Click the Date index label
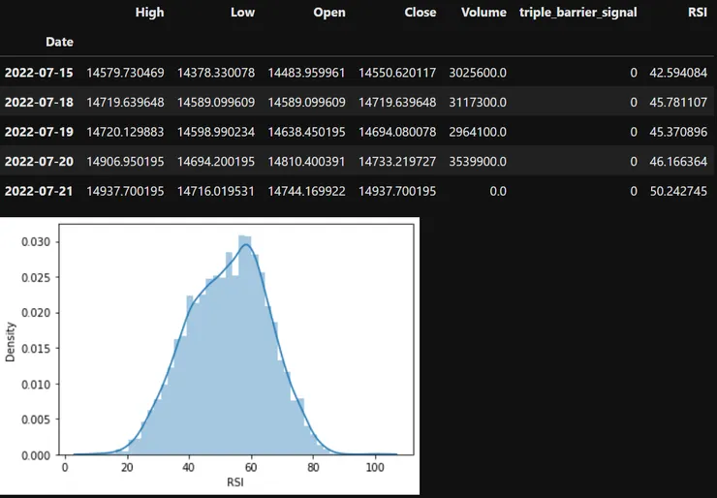This screenshot has width=717, height=498. pyautogui.click(x=59, y=42)
